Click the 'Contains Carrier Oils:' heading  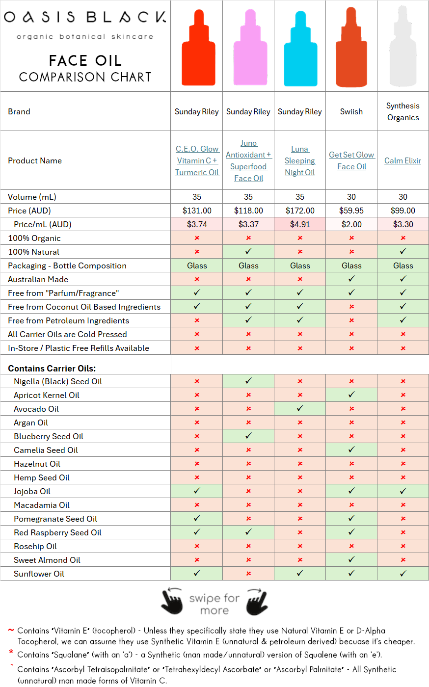click(x=52, y=369)
